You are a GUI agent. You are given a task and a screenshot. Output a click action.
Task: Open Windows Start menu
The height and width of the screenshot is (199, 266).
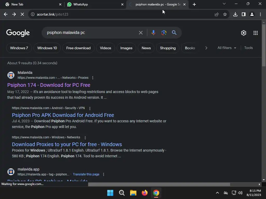[110, 193]
